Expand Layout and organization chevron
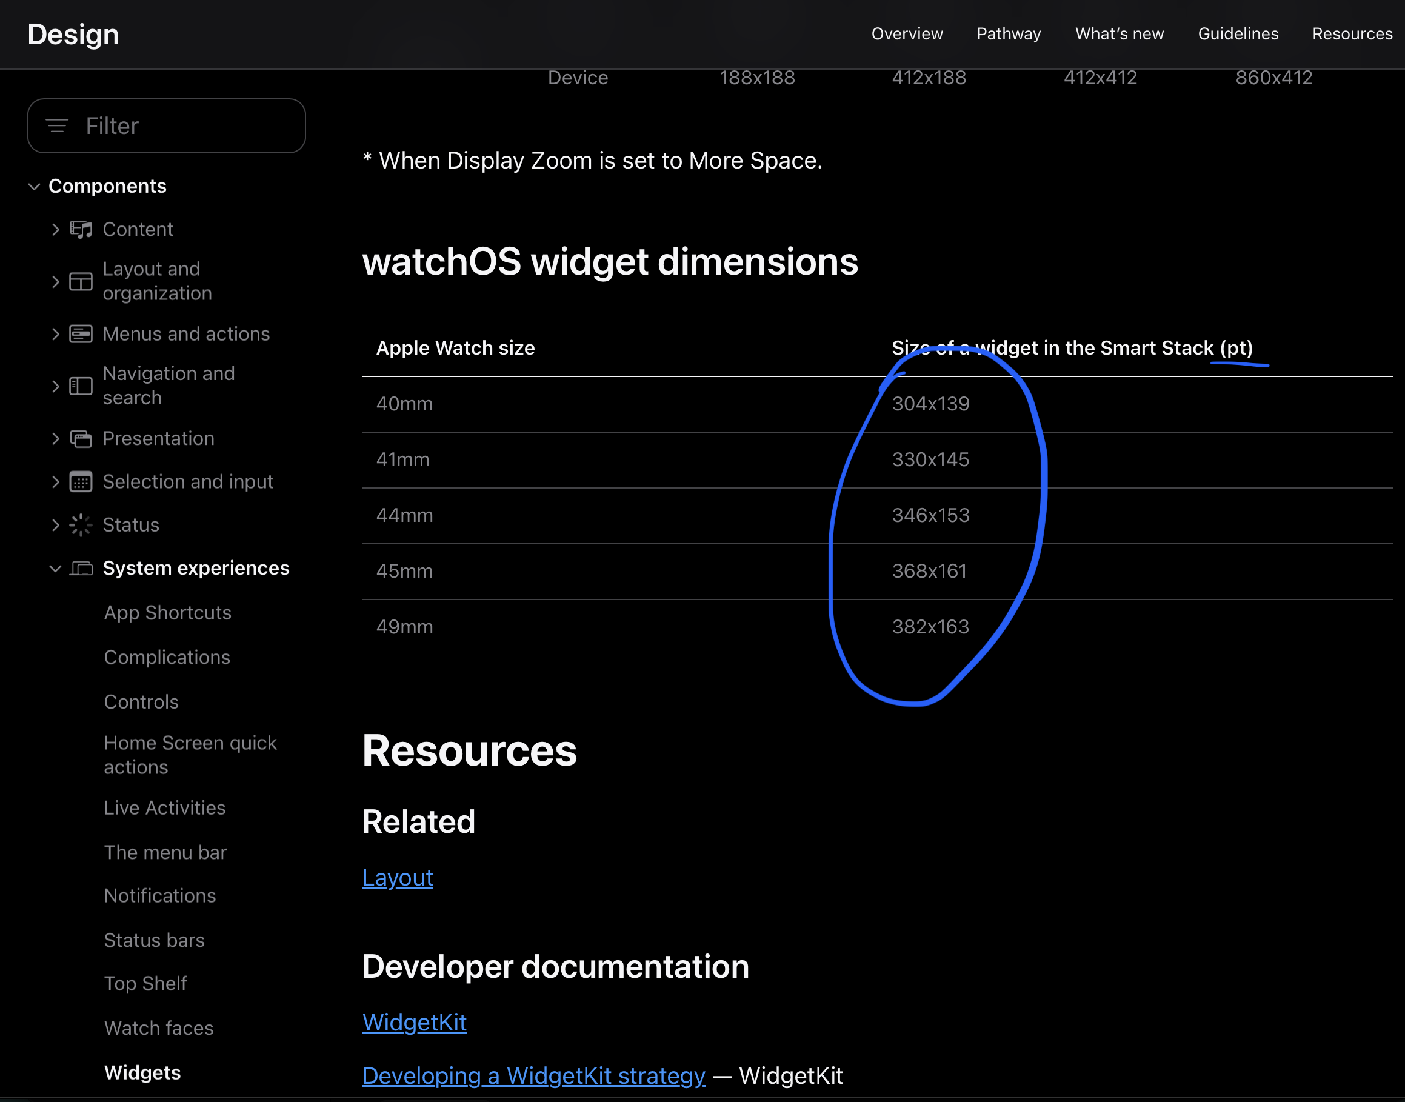 tap(56, 282)
